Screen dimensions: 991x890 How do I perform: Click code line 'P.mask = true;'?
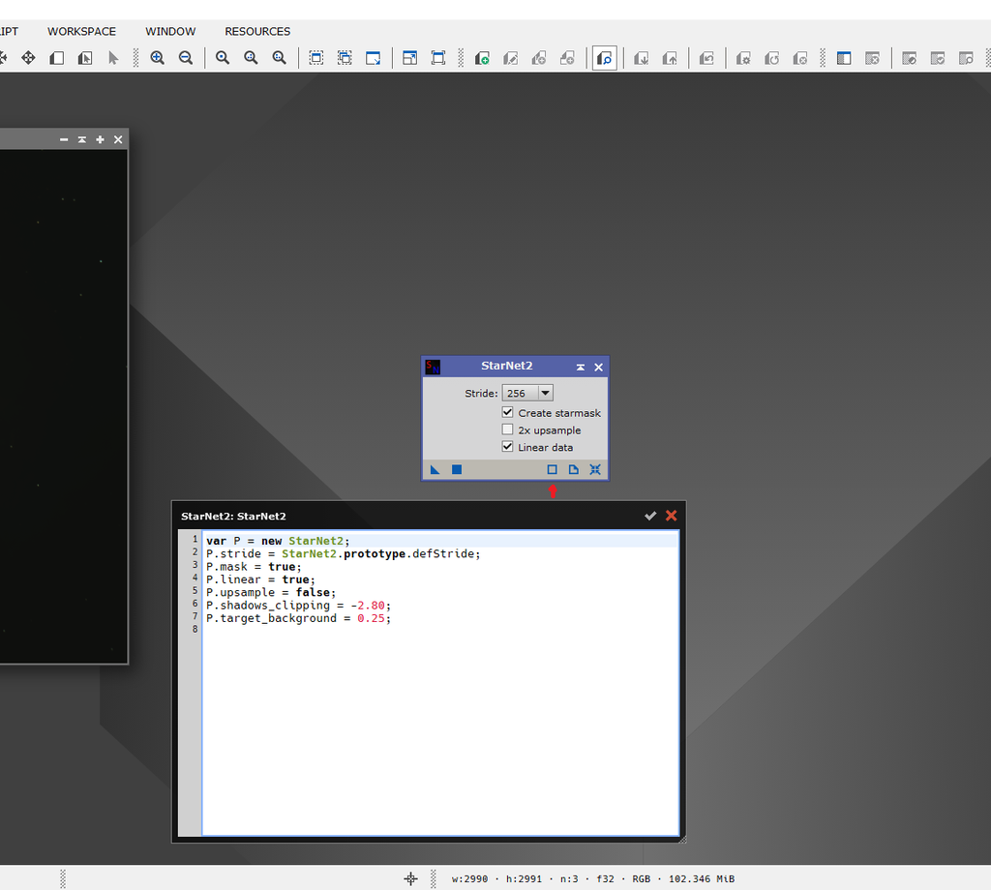coord(254,567)
